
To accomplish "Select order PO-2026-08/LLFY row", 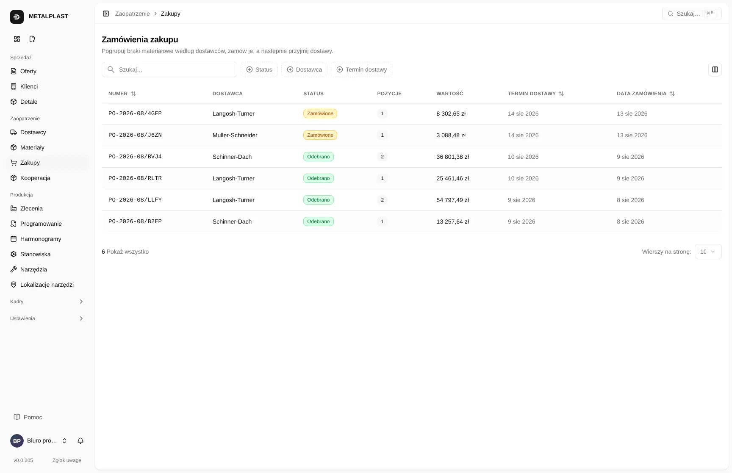I will (412, 200).
